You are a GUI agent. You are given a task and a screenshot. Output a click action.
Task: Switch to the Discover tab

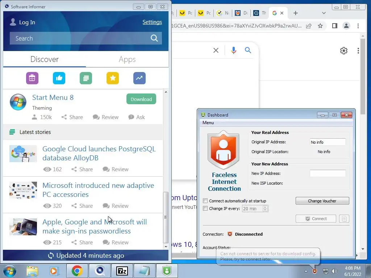pos(45,59)
